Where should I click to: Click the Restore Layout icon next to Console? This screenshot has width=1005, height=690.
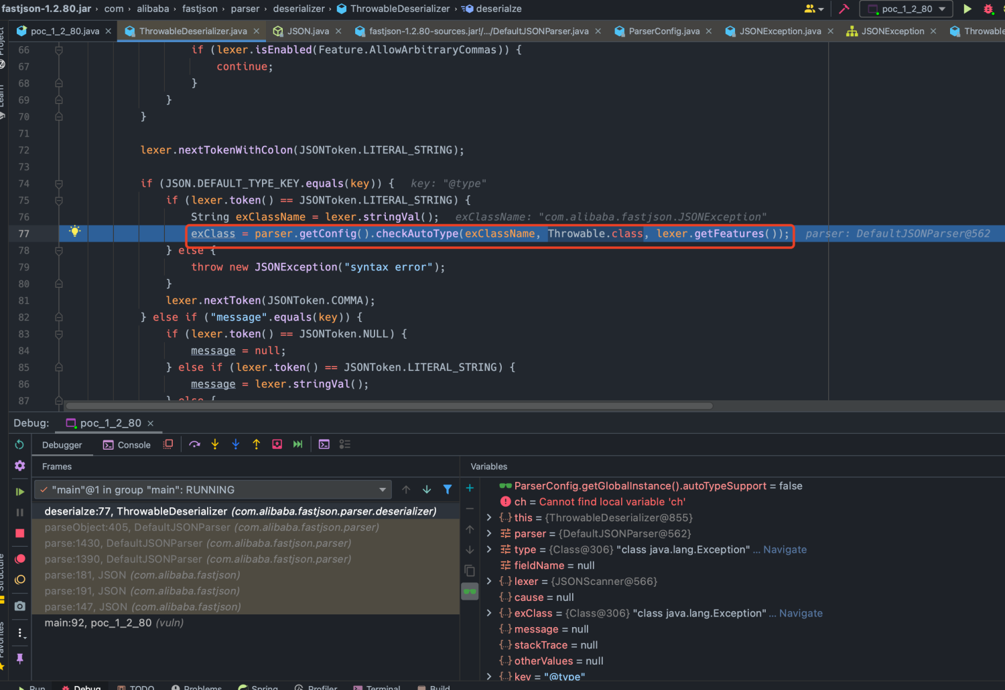(168, 444)
